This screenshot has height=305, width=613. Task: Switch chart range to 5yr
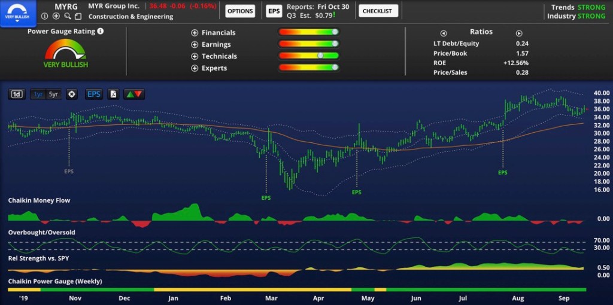[54, 94]
